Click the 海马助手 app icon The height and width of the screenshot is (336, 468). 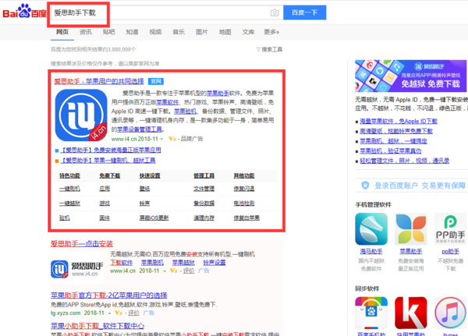click(x=371, y=229)
